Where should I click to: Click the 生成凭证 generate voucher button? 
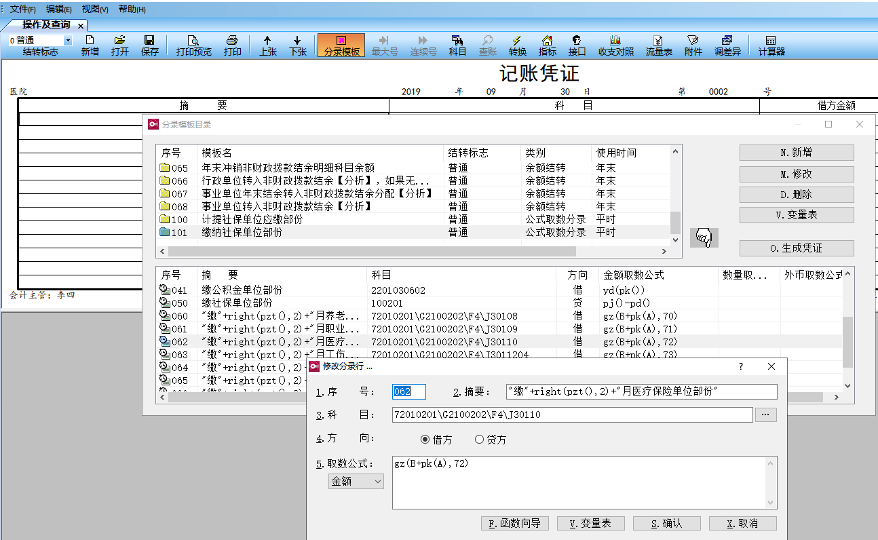(796, 248)
